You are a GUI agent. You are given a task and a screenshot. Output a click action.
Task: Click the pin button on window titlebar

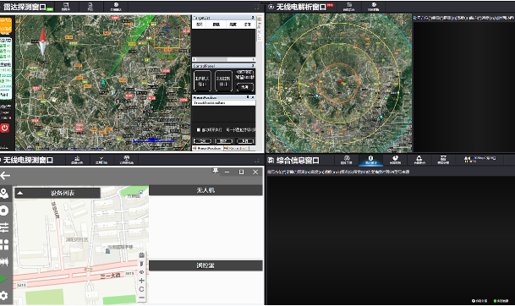[216, 171]
